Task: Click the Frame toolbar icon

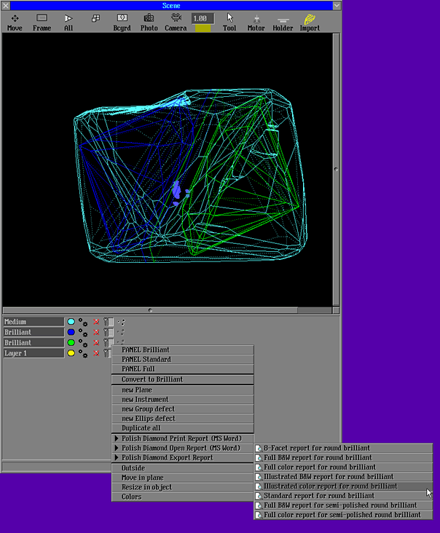Action: [x=42, y=22]
